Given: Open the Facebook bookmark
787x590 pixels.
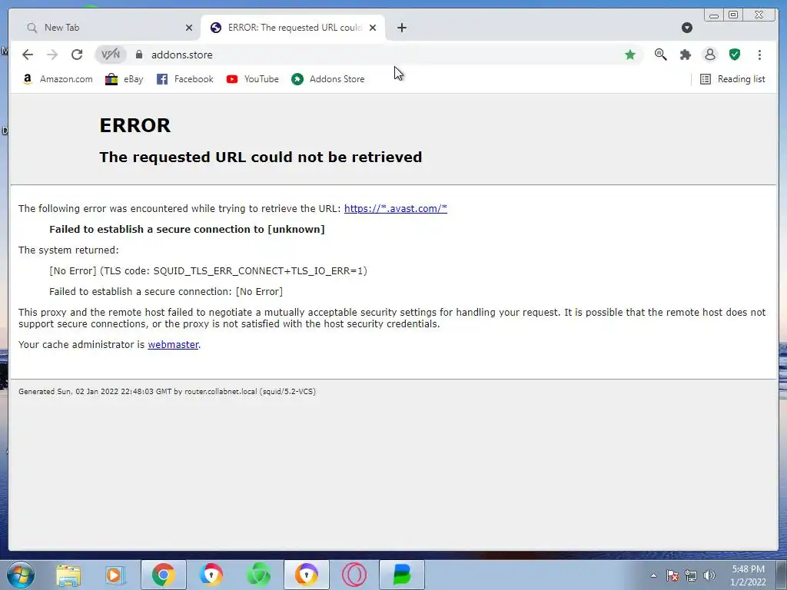Looking at the screenshot, I should 184,79.
